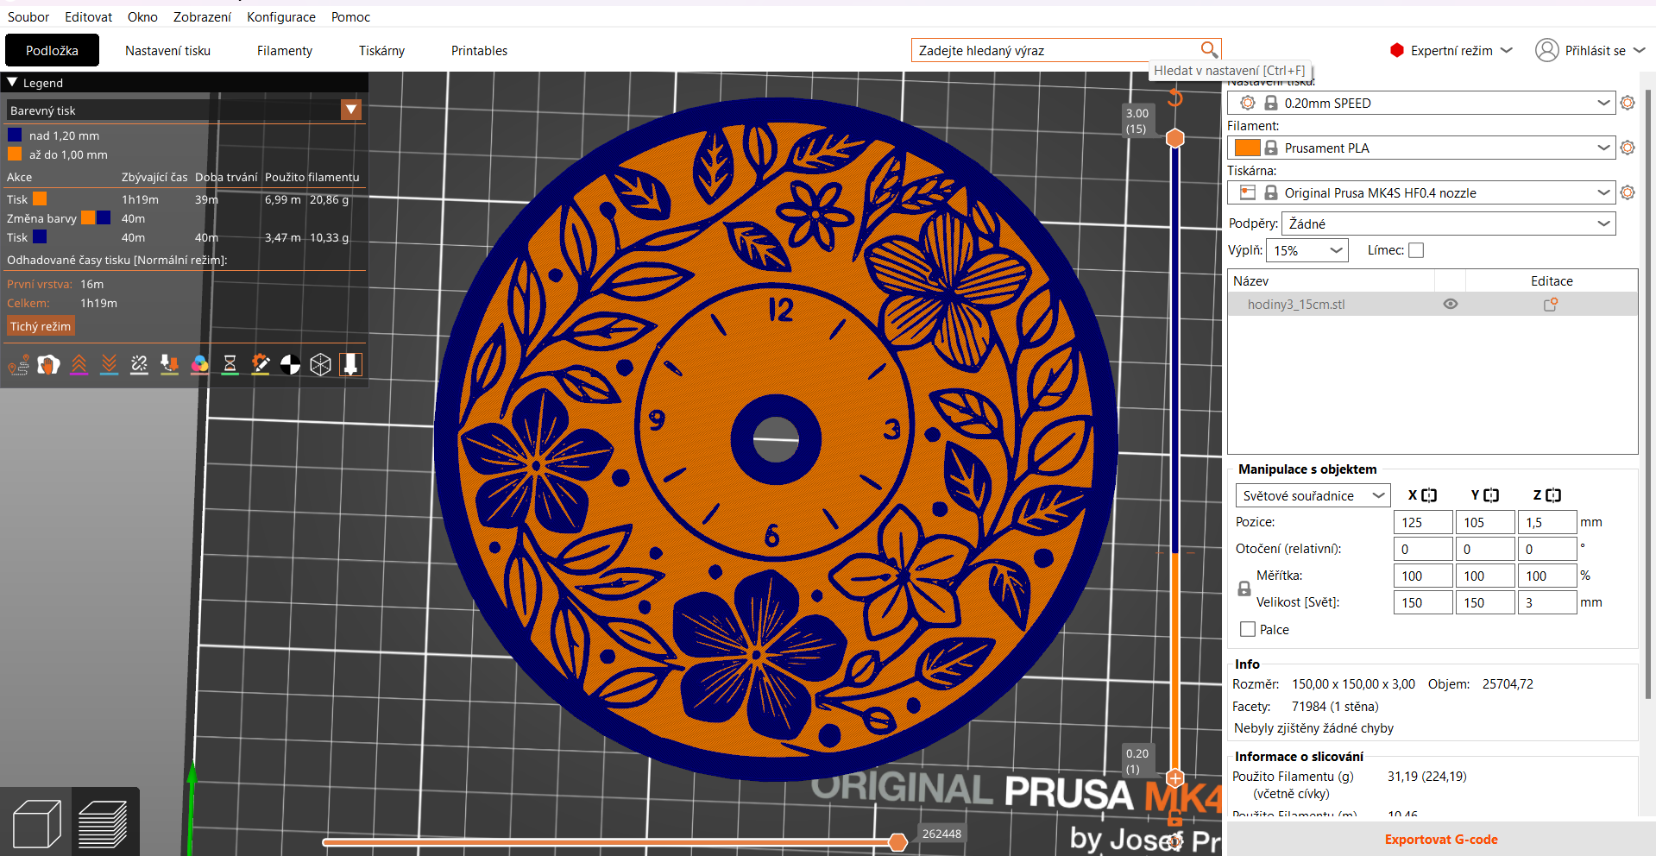This screenshot has width=1656, height=856.
Task: Check the Palce inches checkbox
Action: click(1248, 629)
